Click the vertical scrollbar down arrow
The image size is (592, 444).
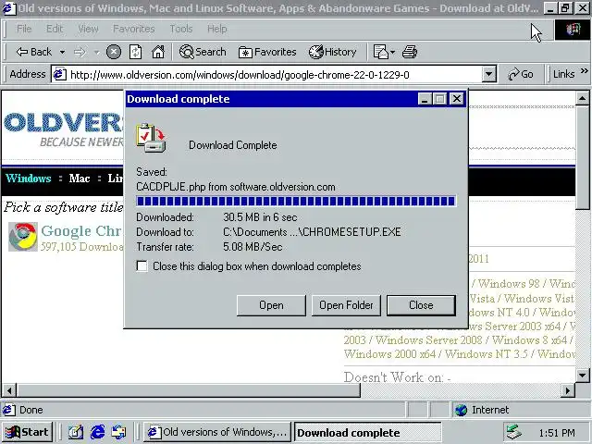click(x=582, y=376)
